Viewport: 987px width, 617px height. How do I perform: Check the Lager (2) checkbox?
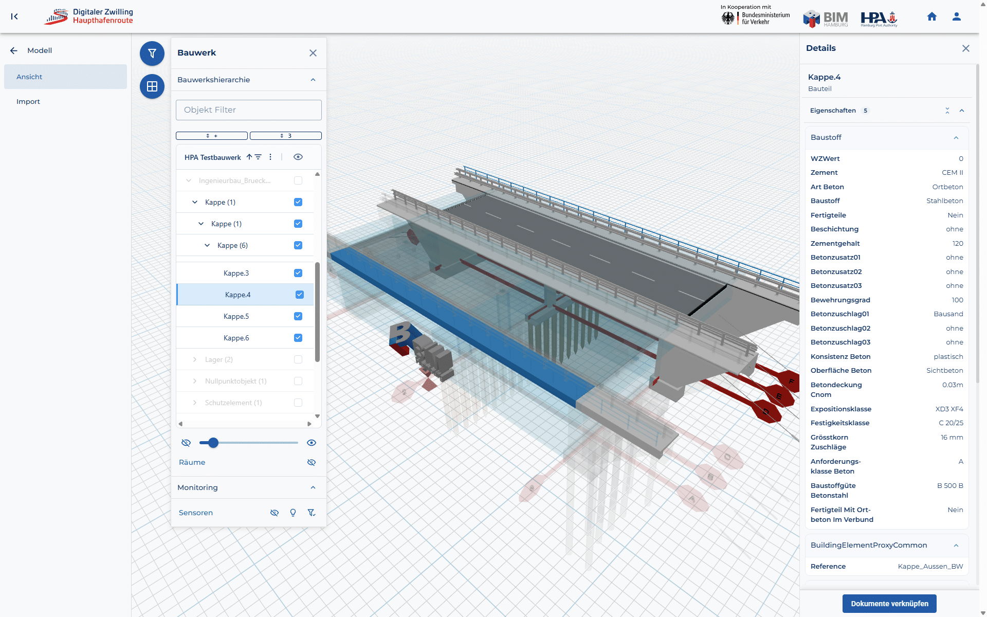click(298, 359)
